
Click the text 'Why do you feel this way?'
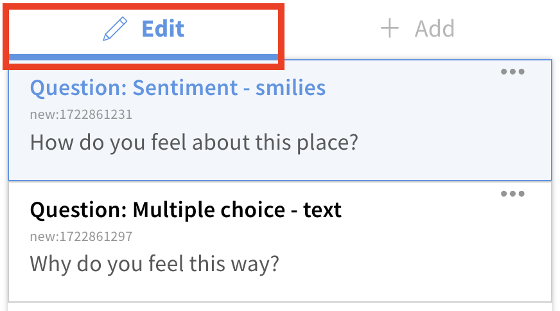pyautogui.click(x=155, y=263)
